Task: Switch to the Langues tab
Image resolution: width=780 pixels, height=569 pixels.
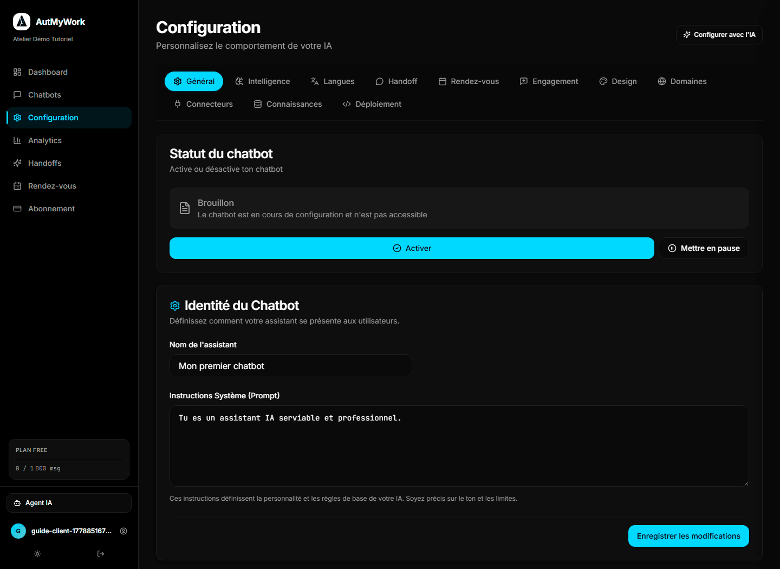Action: [x=333, y=81]
